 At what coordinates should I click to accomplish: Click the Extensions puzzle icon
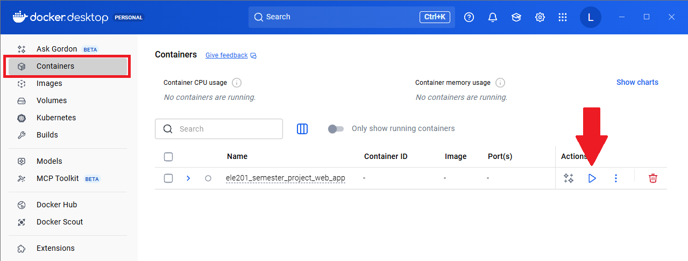tap(22, 249)
